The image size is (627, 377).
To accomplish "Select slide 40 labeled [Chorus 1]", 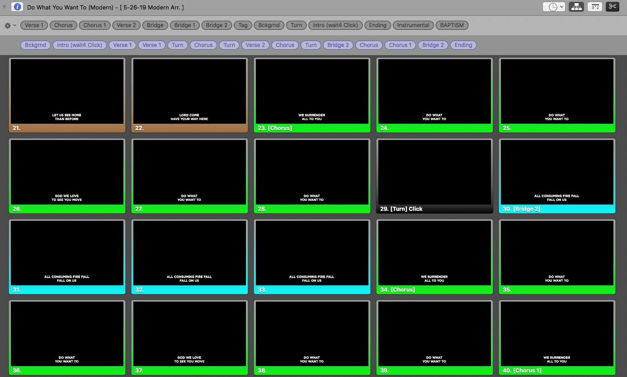I will (x=557, y=337).
